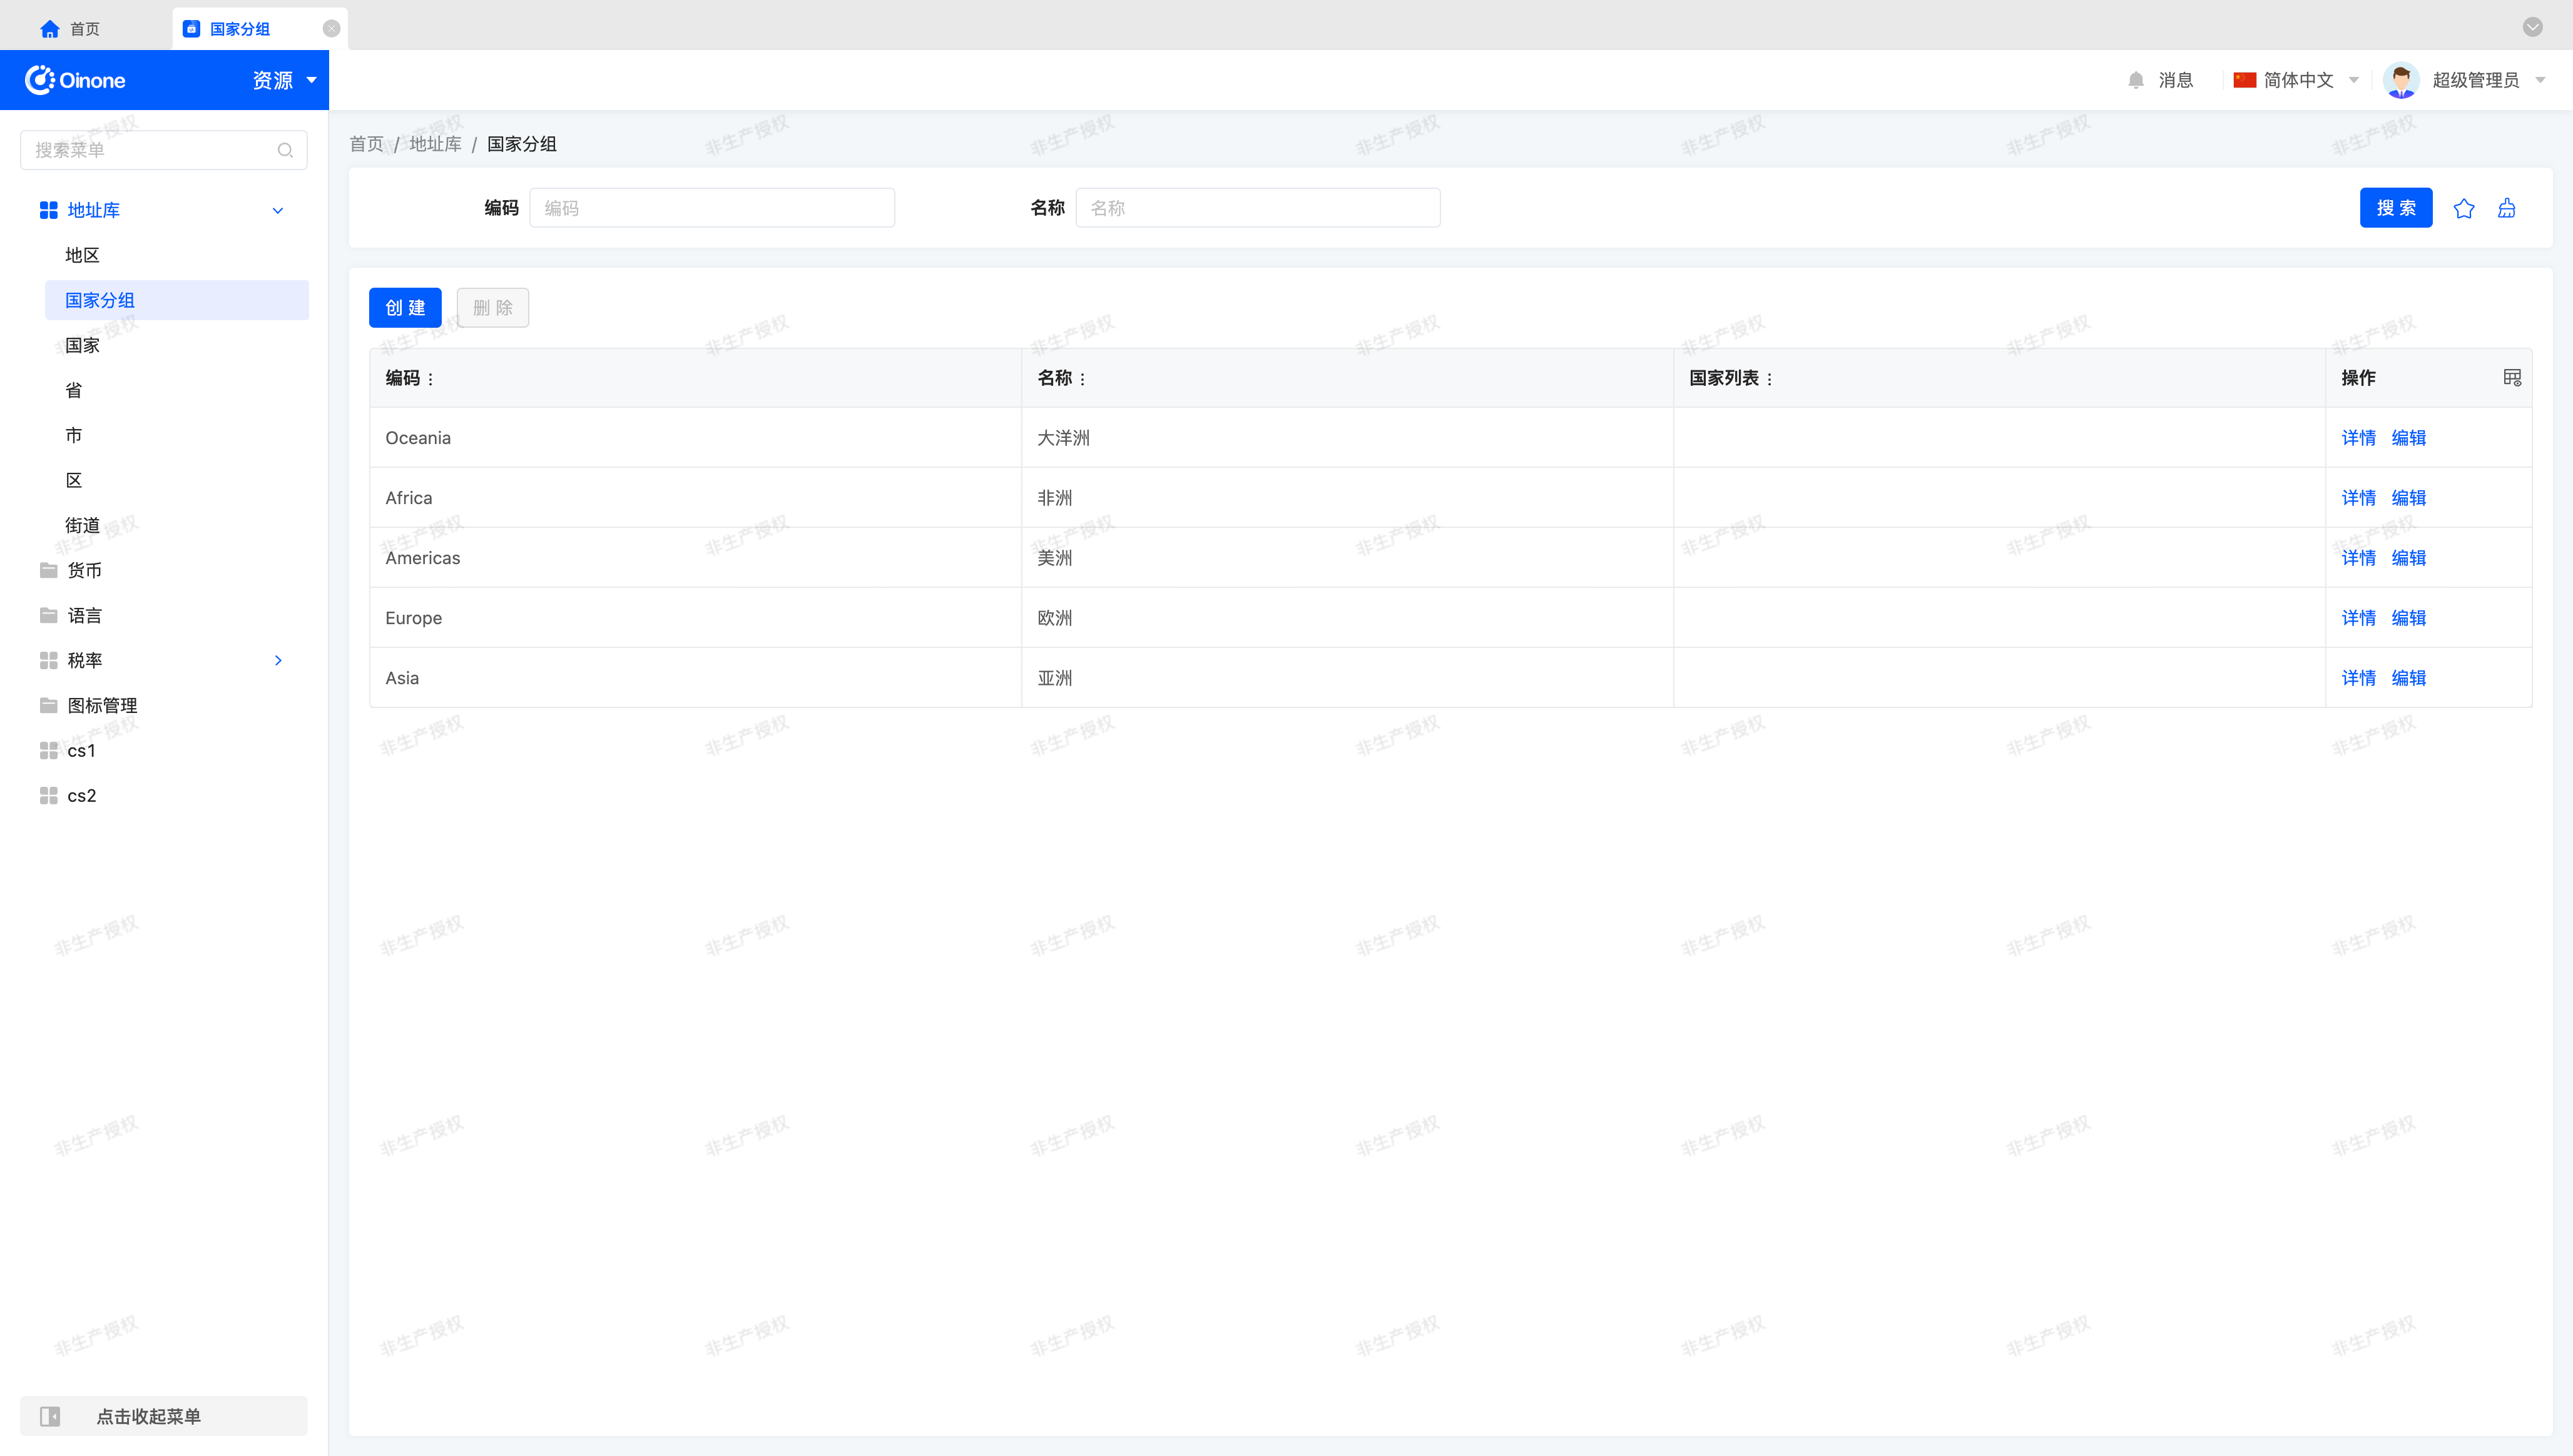Click 编辑 link for Europe row
2573x1456 pixels.
coord(2408,618)
